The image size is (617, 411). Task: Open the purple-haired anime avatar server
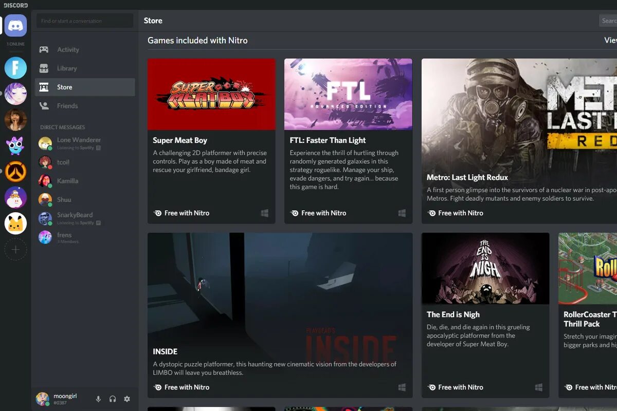15,94
